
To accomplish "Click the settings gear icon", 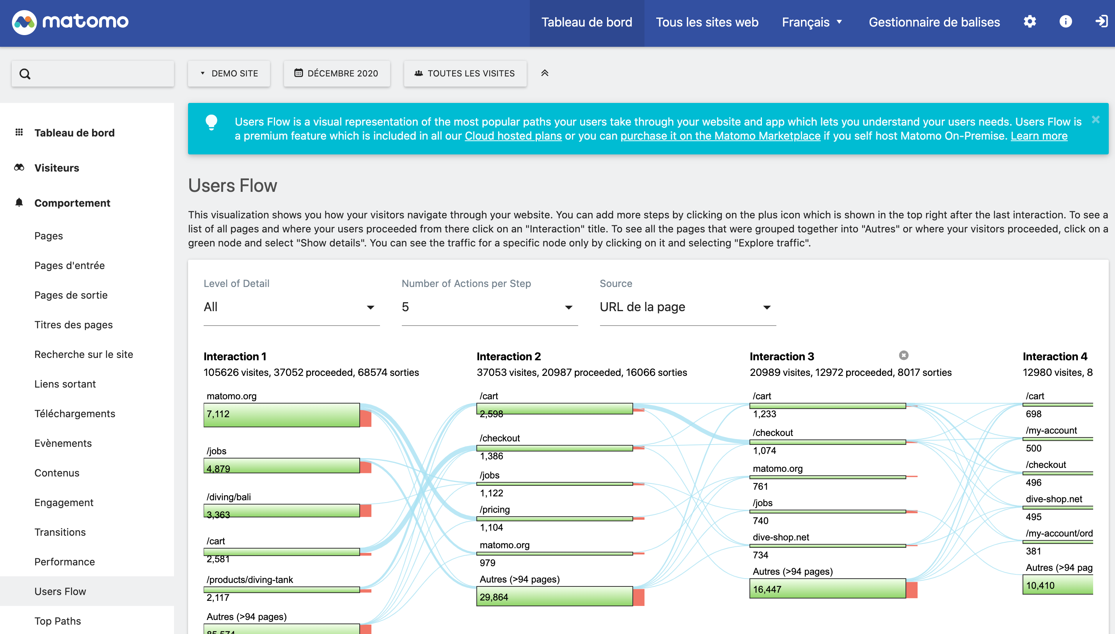I will 1030,21.
